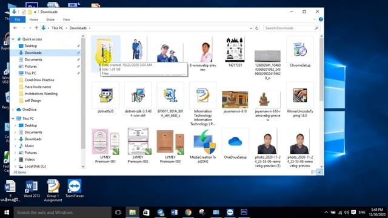The height and width of the screenshot is (218, 388).
Task: Expand Local Disk (C:) node
Action: coord(16,167)
